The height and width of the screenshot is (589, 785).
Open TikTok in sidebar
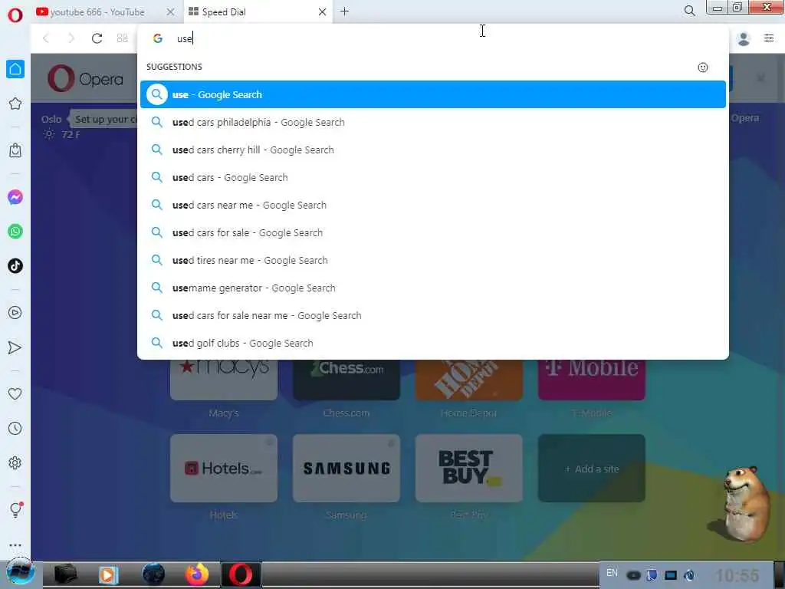click(x=15, y=266)
